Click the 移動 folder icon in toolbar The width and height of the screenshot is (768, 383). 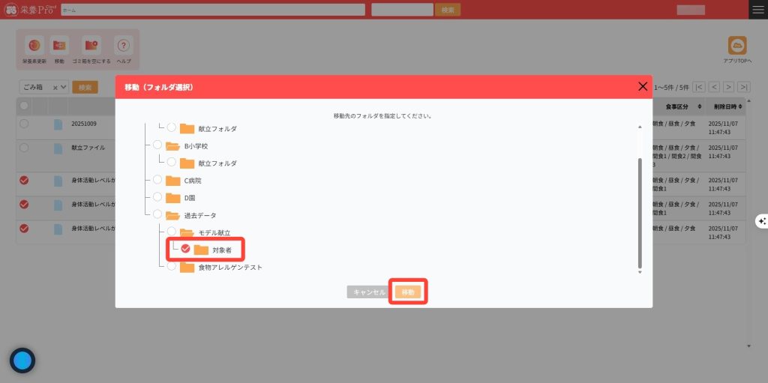click(x=59, y=46)
